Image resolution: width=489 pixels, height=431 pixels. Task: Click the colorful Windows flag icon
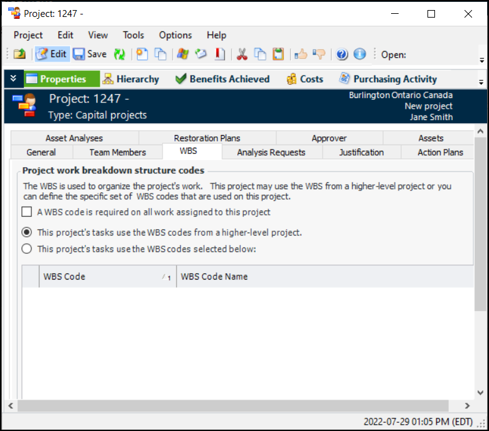point(183,54)
